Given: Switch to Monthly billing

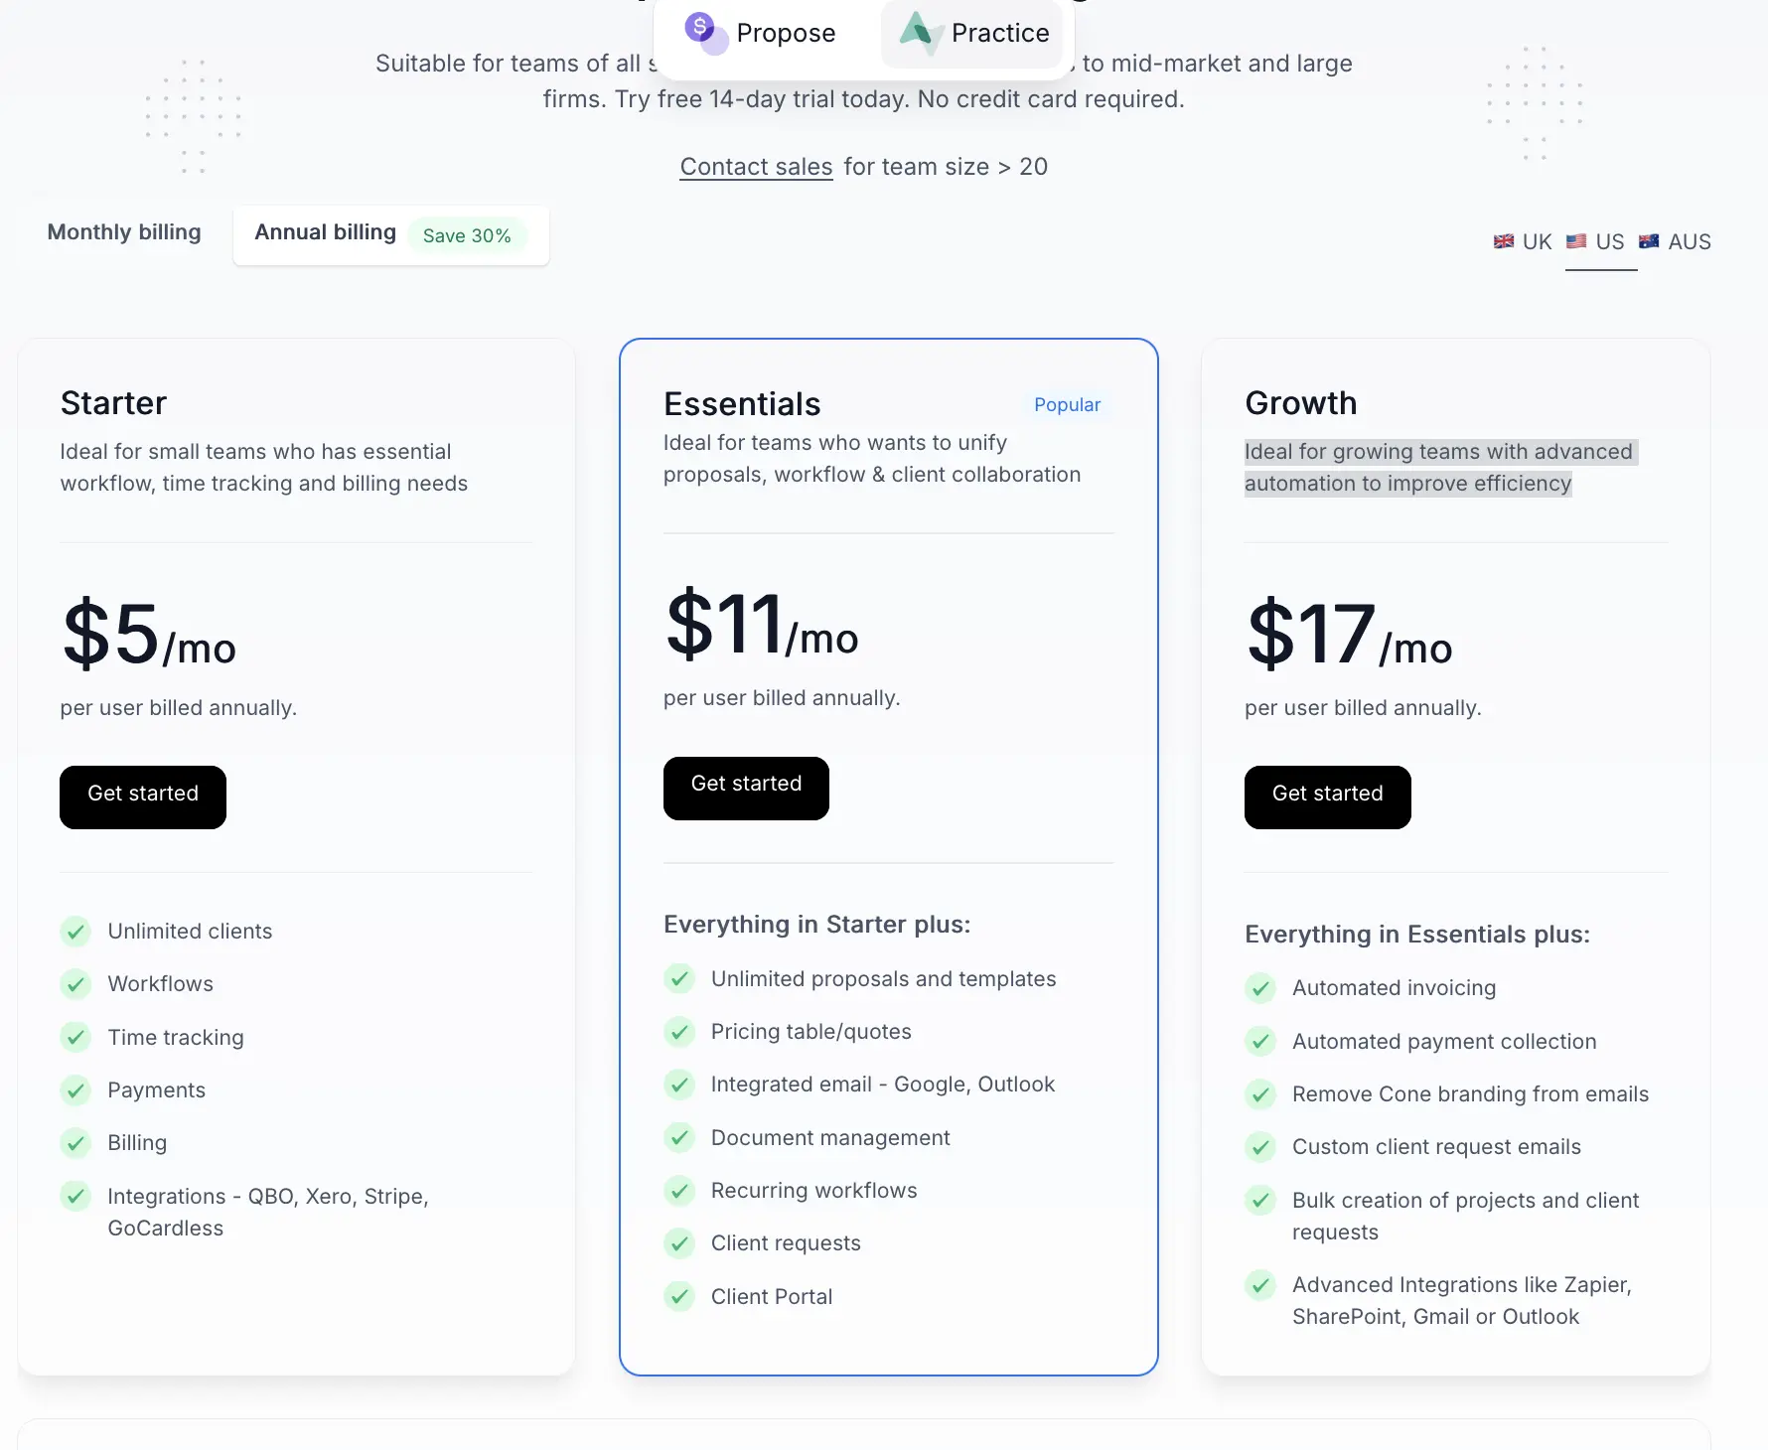Looking at the screenshot, I should (124, 232).
